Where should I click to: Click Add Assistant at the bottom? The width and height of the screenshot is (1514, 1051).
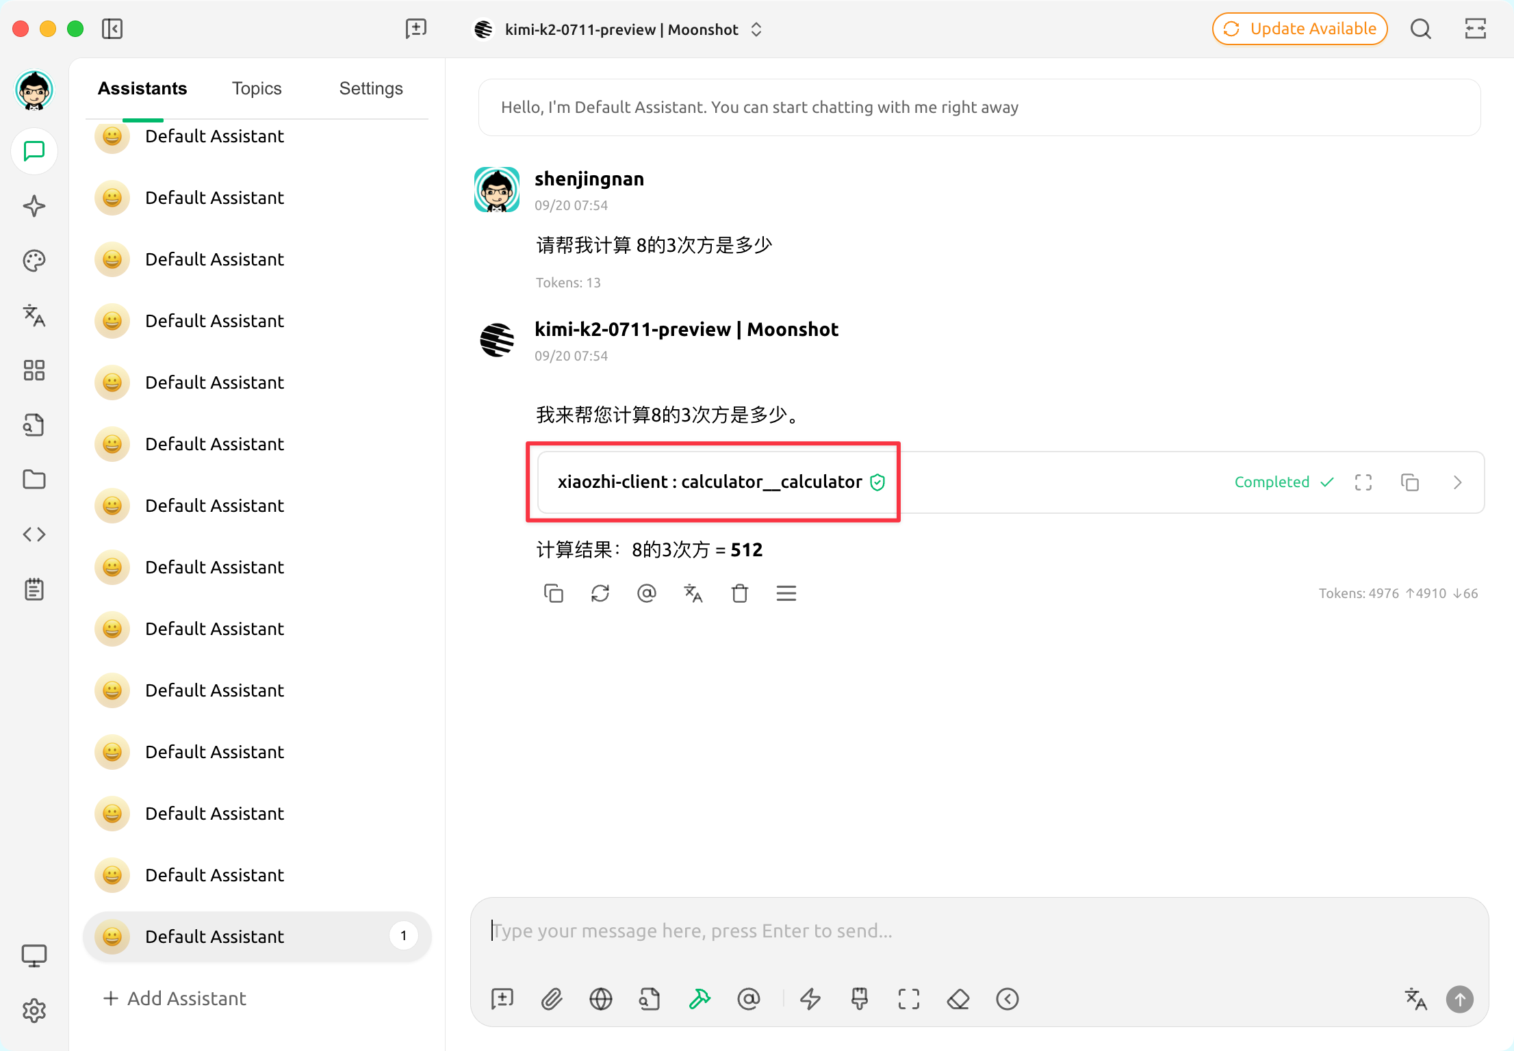point(175,998)
